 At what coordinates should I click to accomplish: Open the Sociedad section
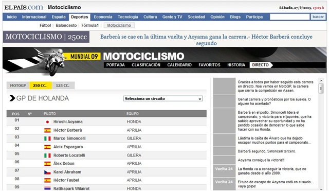[x=196, y=17]
